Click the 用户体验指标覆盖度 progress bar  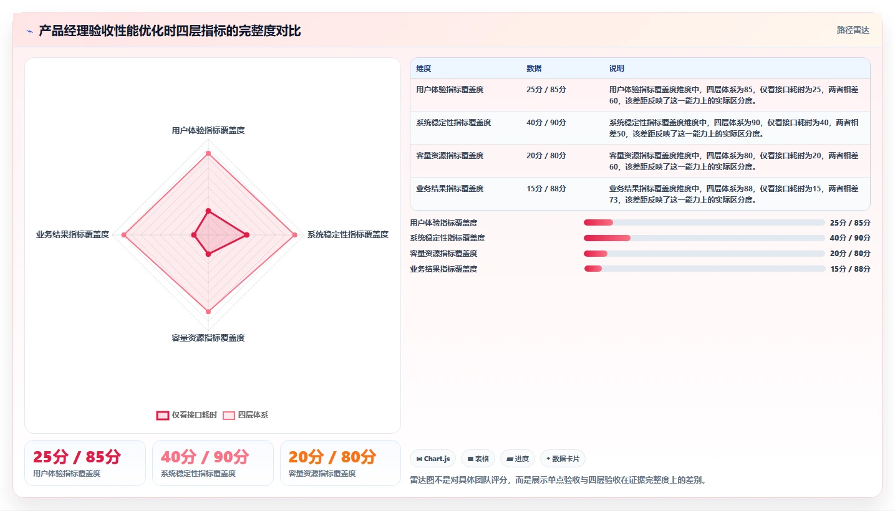[704, 222]
